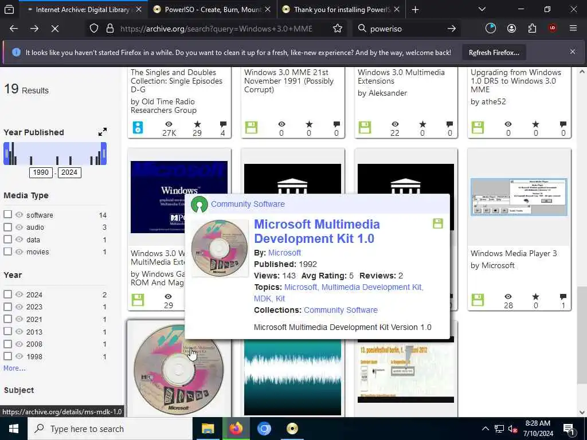Switch to the PowerISO - Create, Burn tab

click(x=213, y=10)
